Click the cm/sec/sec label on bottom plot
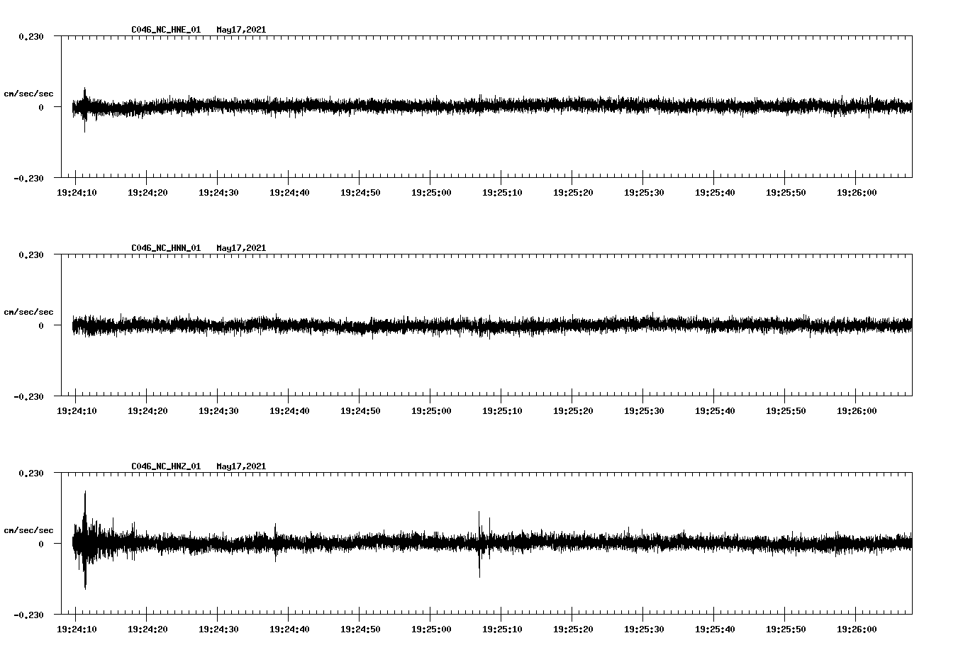963x655 pixels. (29, 529)
